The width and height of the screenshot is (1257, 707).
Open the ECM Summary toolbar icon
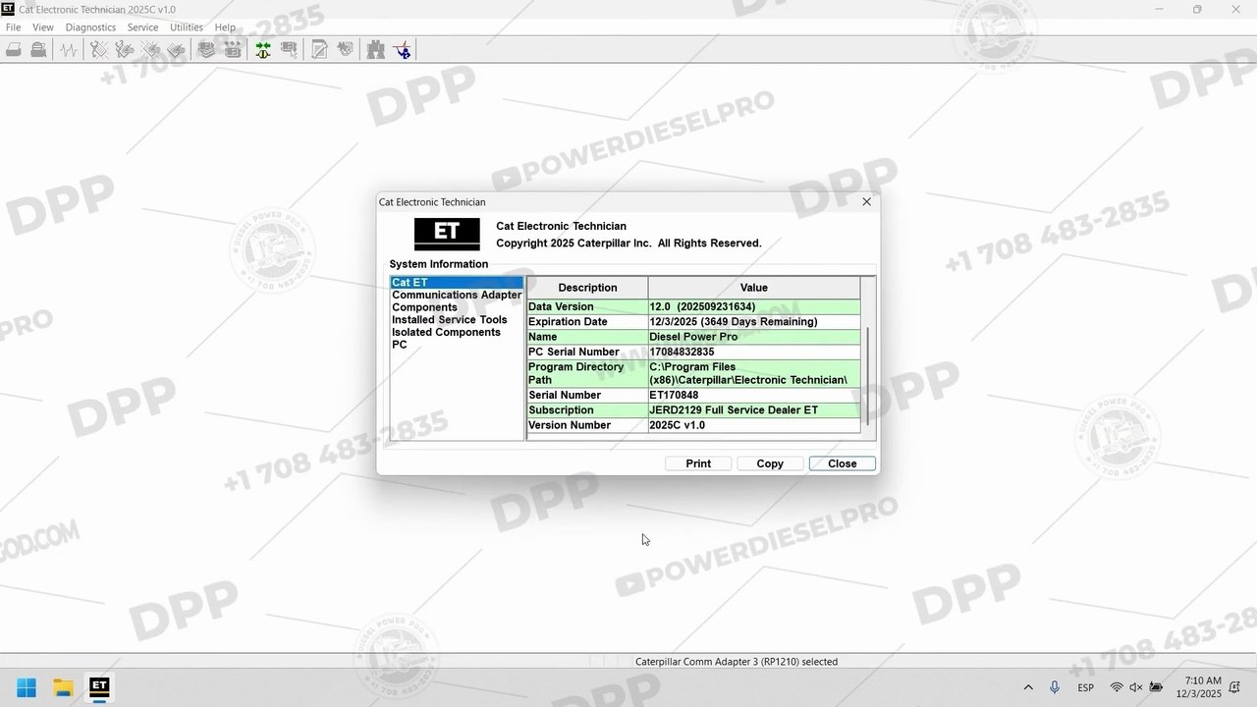[207, 49]
